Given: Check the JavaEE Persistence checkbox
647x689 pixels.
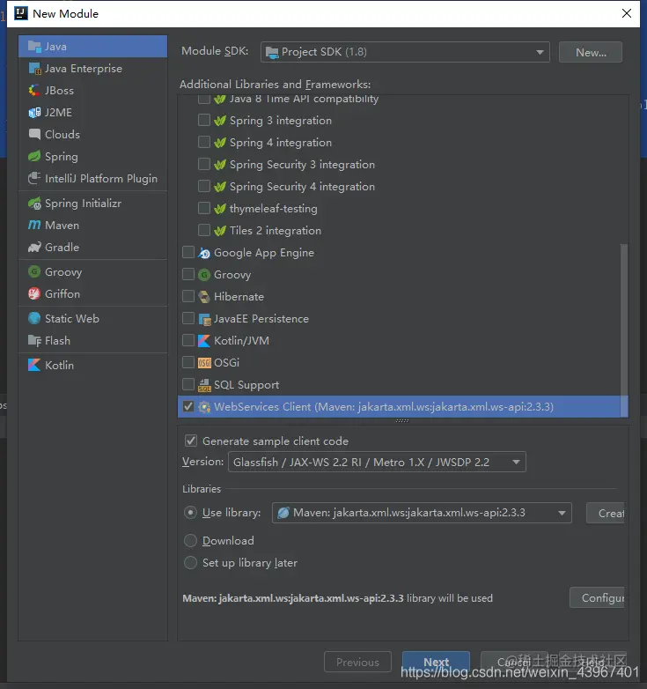Looking at the screenshot, I should click(x=188, y=318).
